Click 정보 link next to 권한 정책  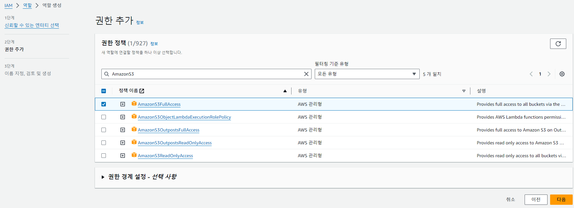coord(154,44)
